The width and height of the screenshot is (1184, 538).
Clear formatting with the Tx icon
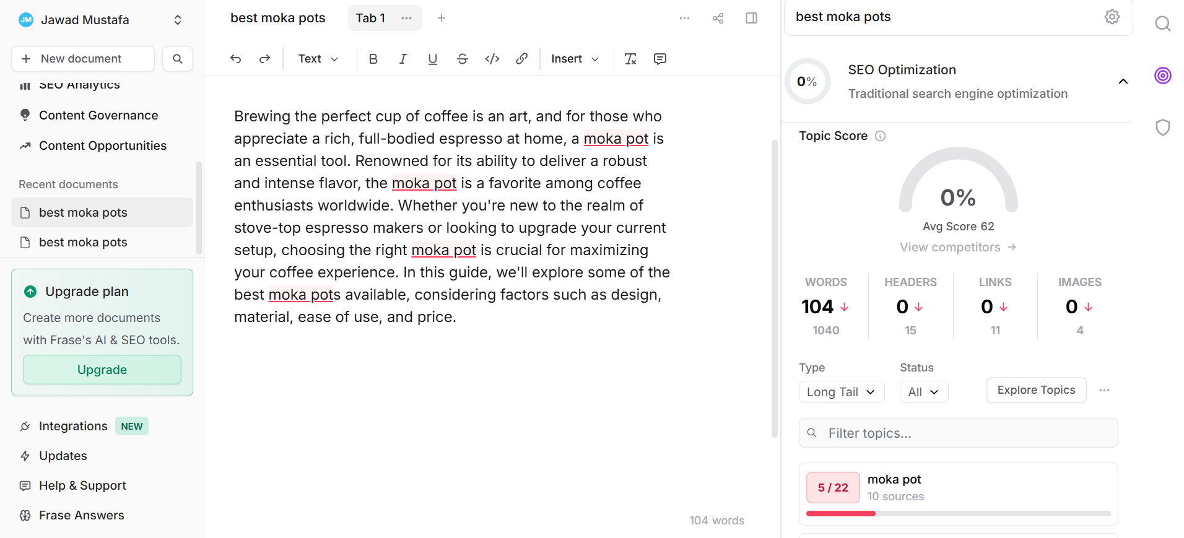point(630,59)
